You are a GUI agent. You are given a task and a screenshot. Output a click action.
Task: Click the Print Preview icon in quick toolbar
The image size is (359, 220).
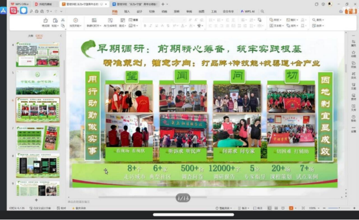coord(42,11)
